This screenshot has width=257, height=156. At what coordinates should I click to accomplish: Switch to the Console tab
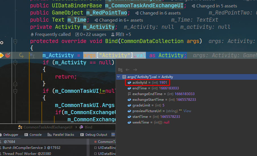click(33, 135)
